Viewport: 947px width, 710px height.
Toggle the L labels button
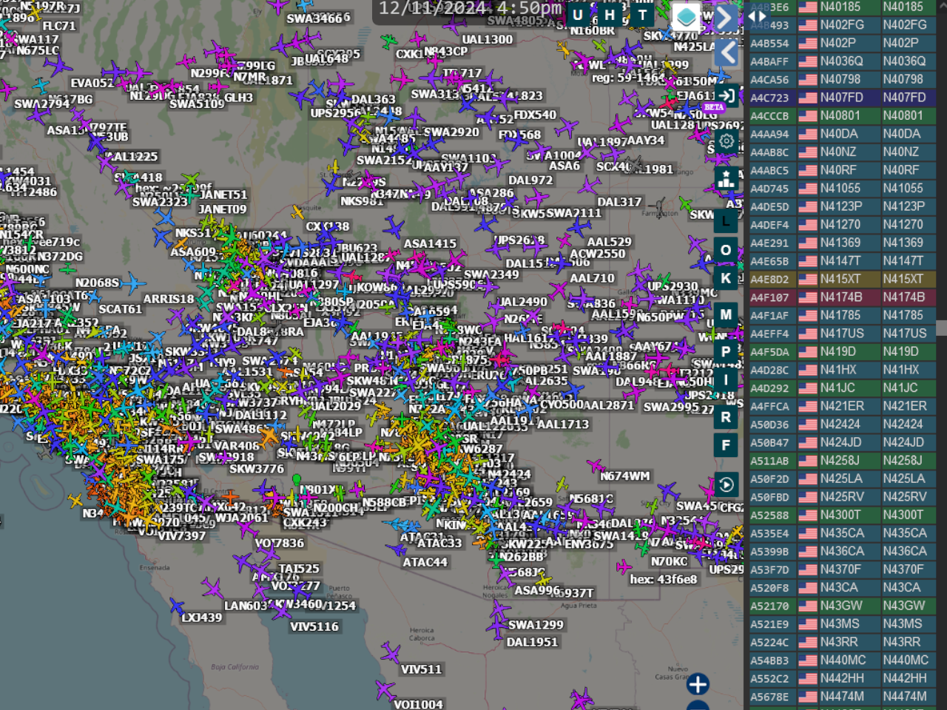pyautogui.click(x=726, y=220)
